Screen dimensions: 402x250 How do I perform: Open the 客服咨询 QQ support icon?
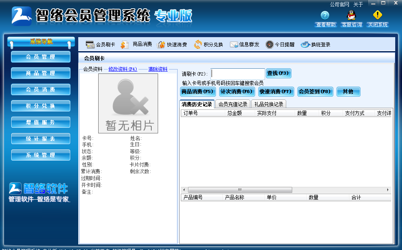[x=351, y=18]
